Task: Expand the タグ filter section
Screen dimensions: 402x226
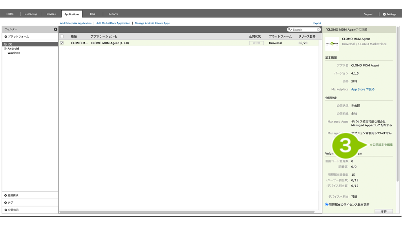Action: (x=5, y=203)
